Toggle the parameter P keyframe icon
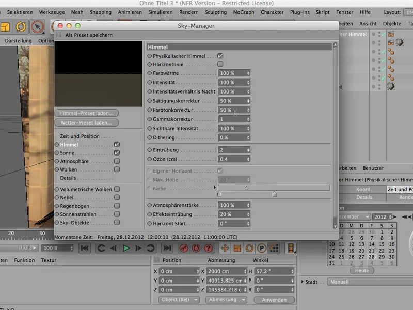The height and width of the screenshot is (310, 413). pyautogui.click(x=262, y=249)
